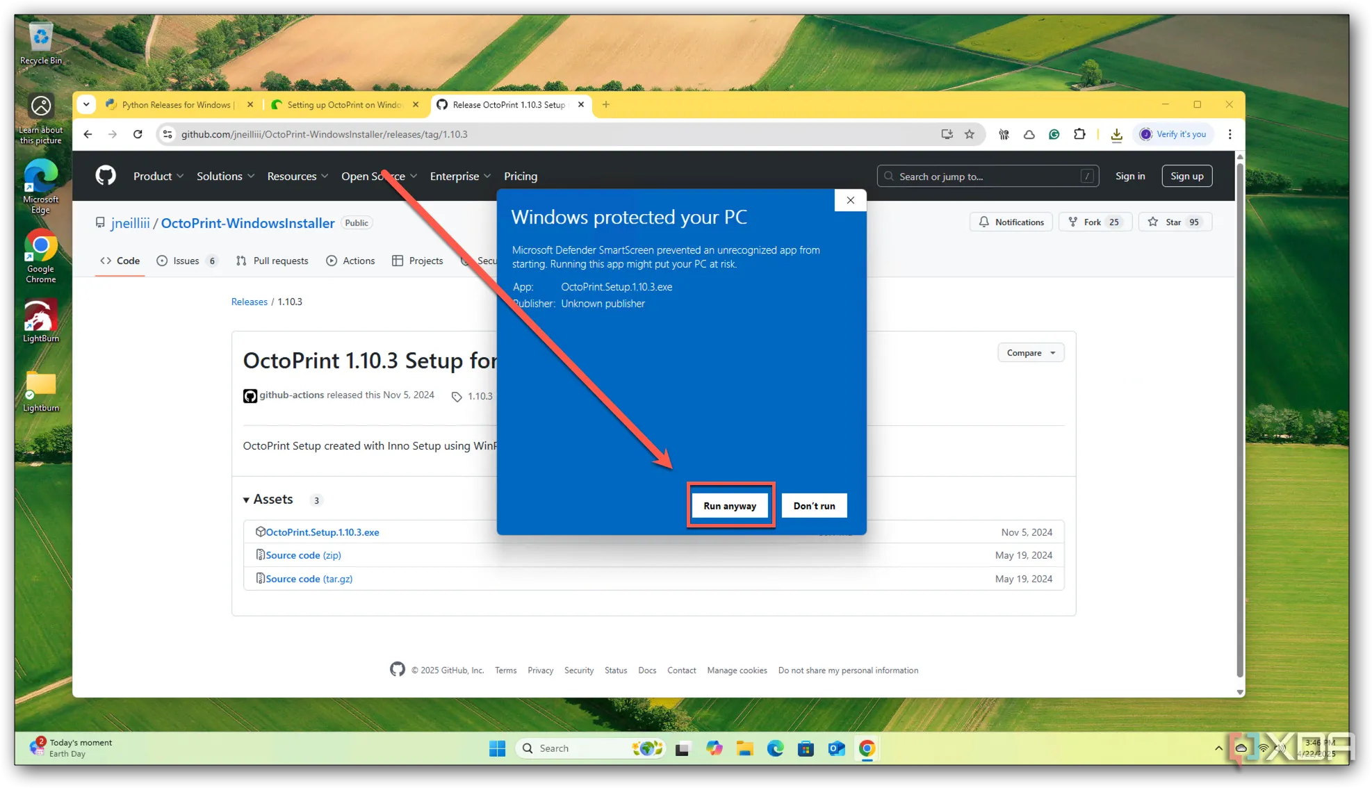Click the GitHub Octocat logo in header
Viewport: 1372px width, 788px height.
(x=106, y=176)
